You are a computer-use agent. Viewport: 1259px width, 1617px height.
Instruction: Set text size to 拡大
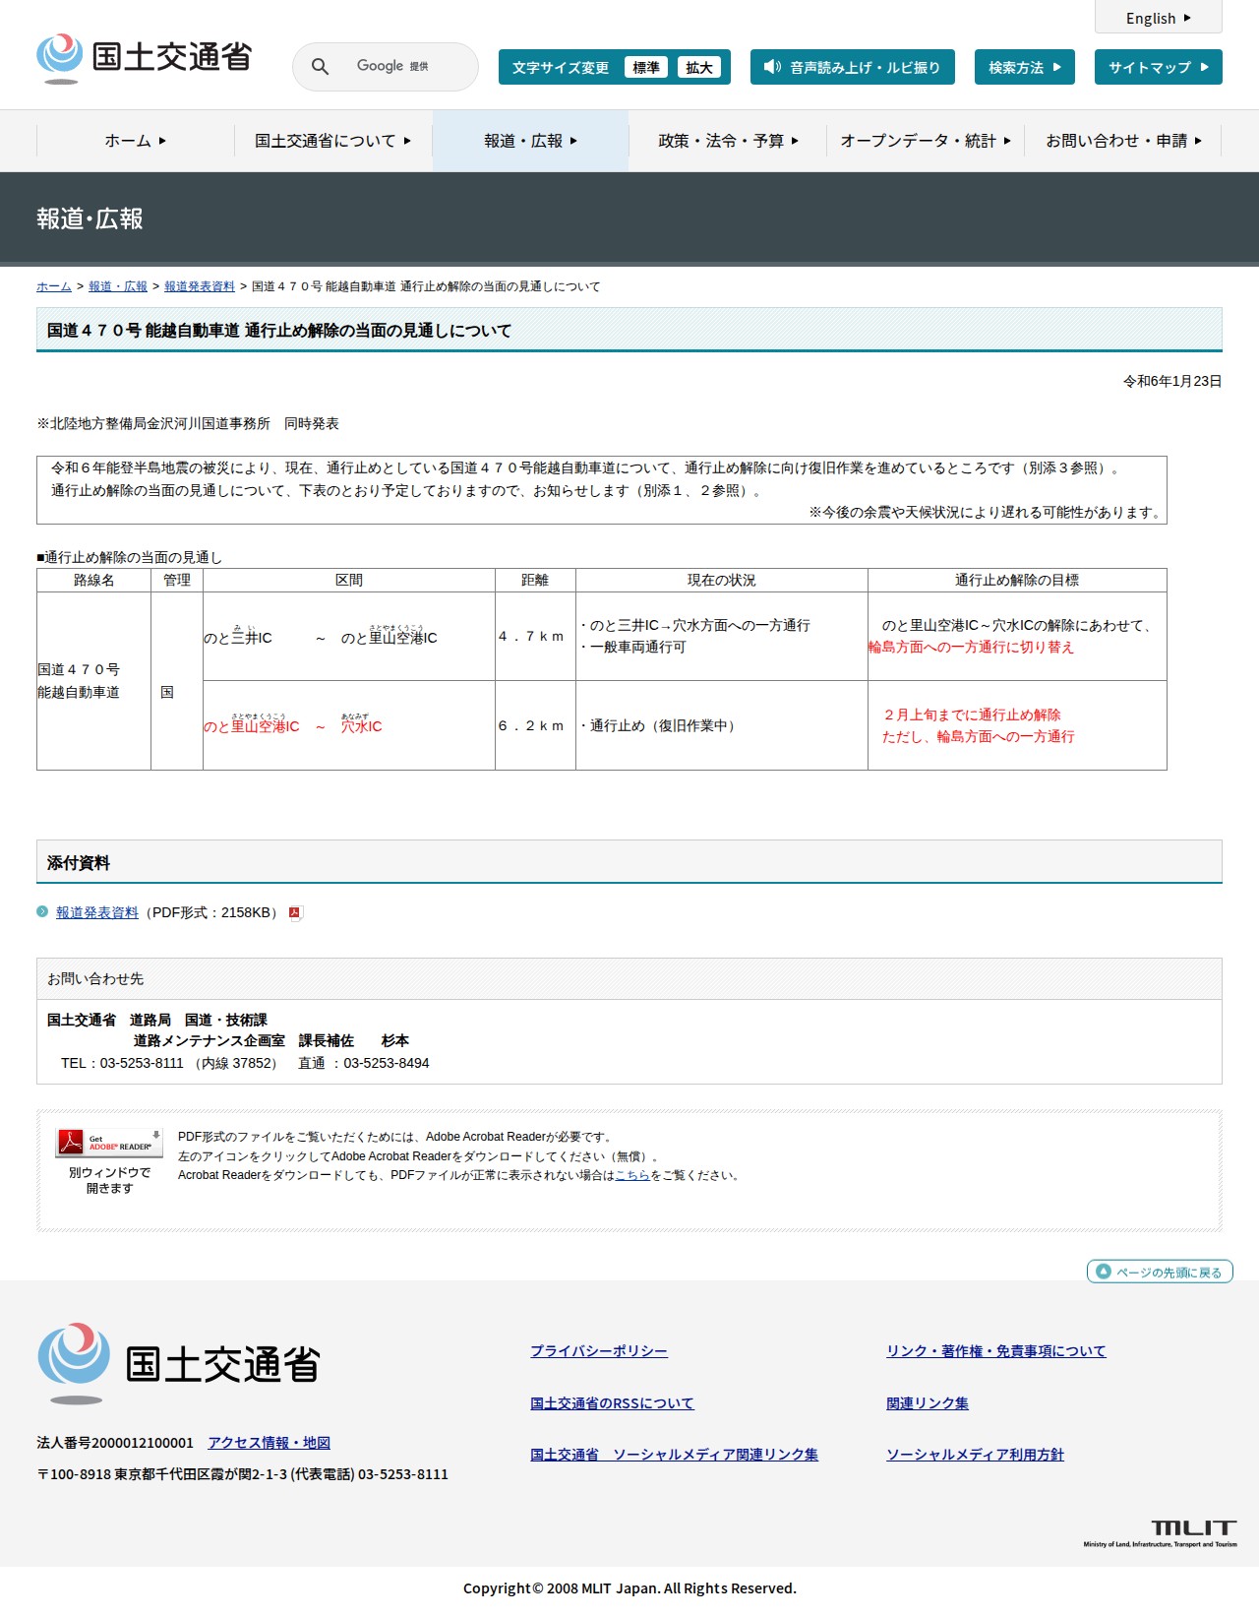click(699, 67)
